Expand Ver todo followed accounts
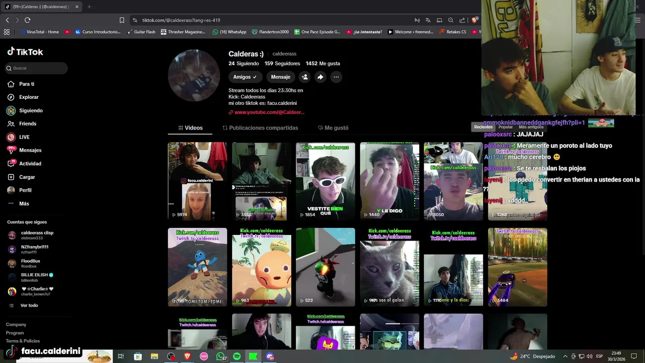Image resolution: width=645 pixels, height=363 pixels. click(24, 306)
